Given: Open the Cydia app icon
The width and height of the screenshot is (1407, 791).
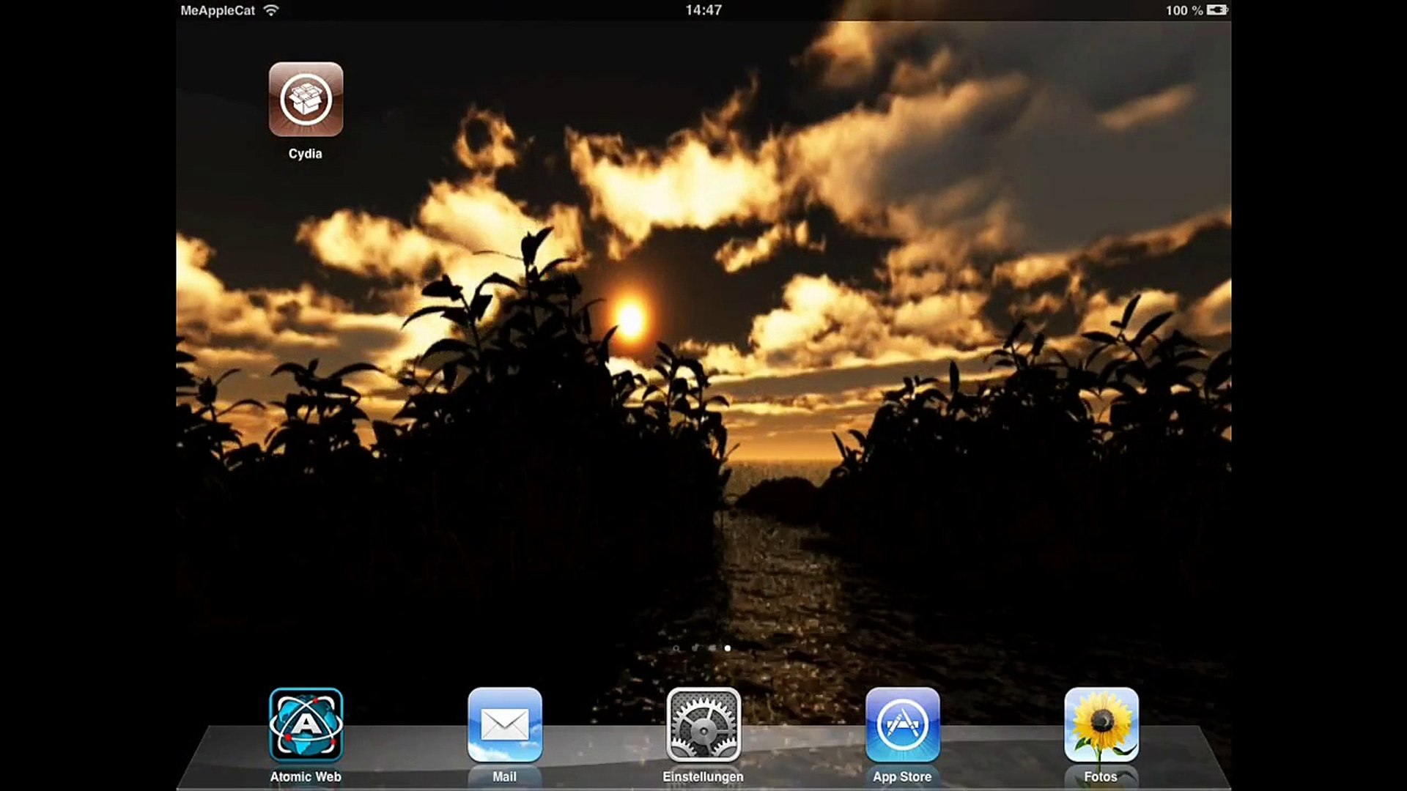Looking at the screenshot, I should point(306,100).
